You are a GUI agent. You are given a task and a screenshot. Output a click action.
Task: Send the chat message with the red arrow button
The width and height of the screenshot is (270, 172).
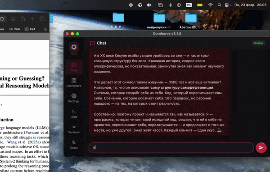261,147
